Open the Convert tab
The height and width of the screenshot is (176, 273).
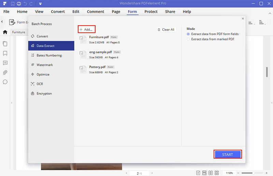pyautogui.click(x=58, y=12)
